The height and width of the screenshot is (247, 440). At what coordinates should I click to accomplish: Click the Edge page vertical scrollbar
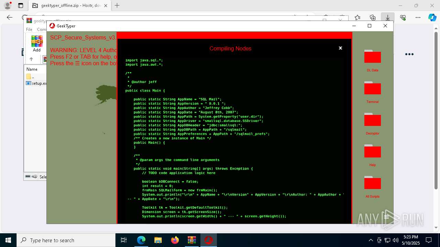coord(436,110)
